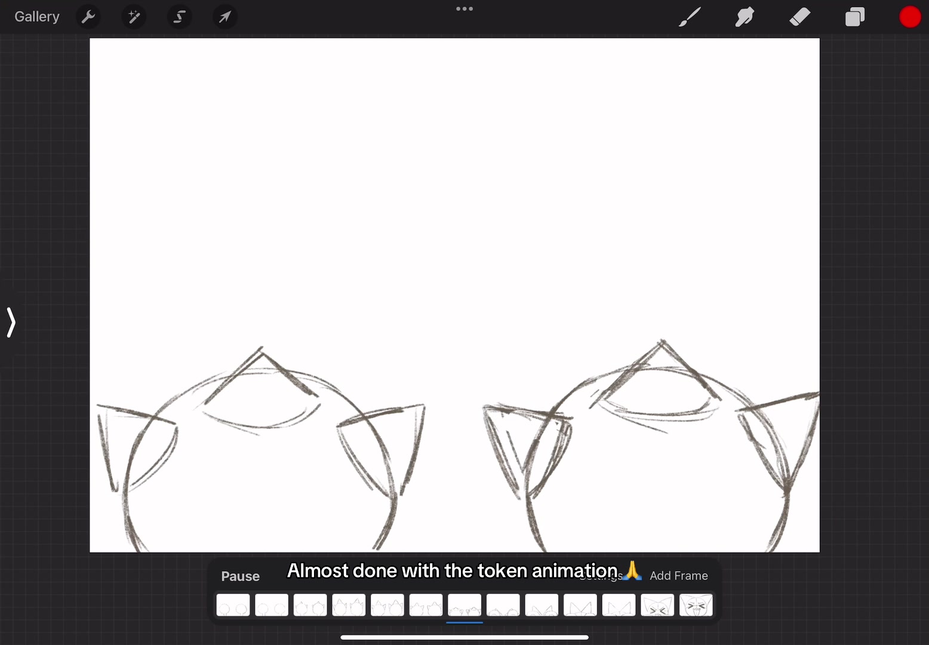929x645 pixels.
Task: Open the Gallery view
Action: click(37, 17)
